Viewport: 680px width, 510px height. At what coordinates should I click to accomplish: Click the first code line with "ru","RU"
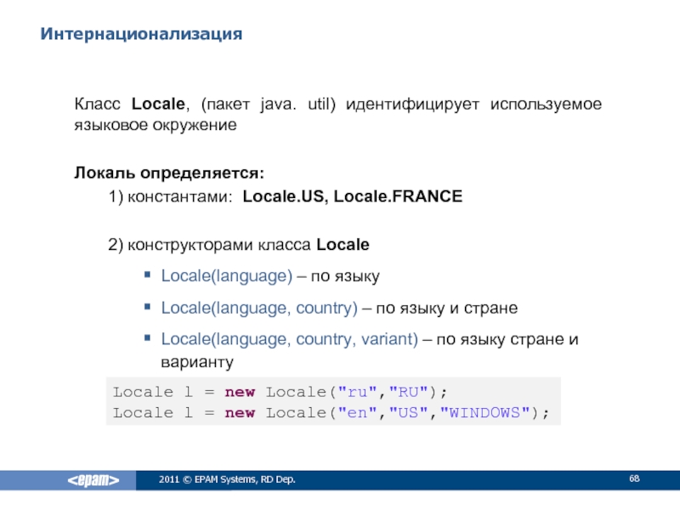(x=280, y=392)
